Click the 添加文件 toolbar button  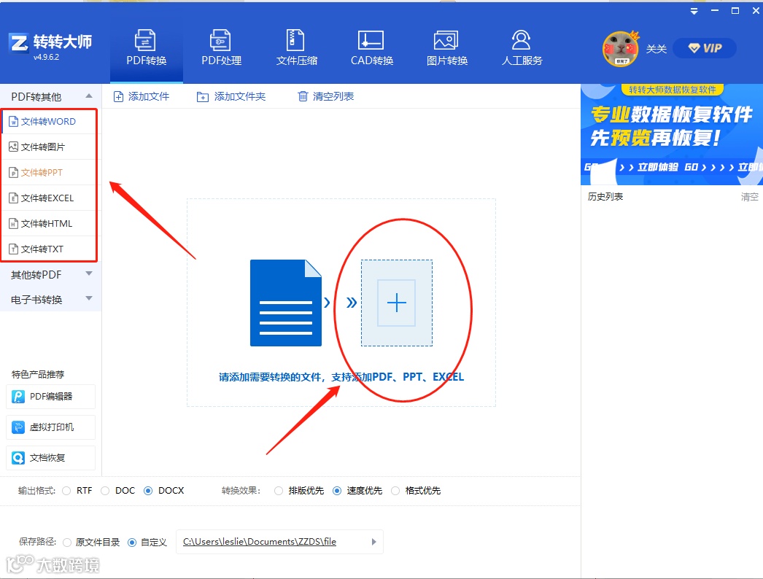(x=141, y=96)
